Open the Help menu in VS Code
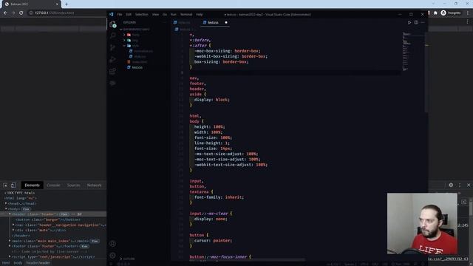This screenshot has height=266, width=473. pos(200,15)
